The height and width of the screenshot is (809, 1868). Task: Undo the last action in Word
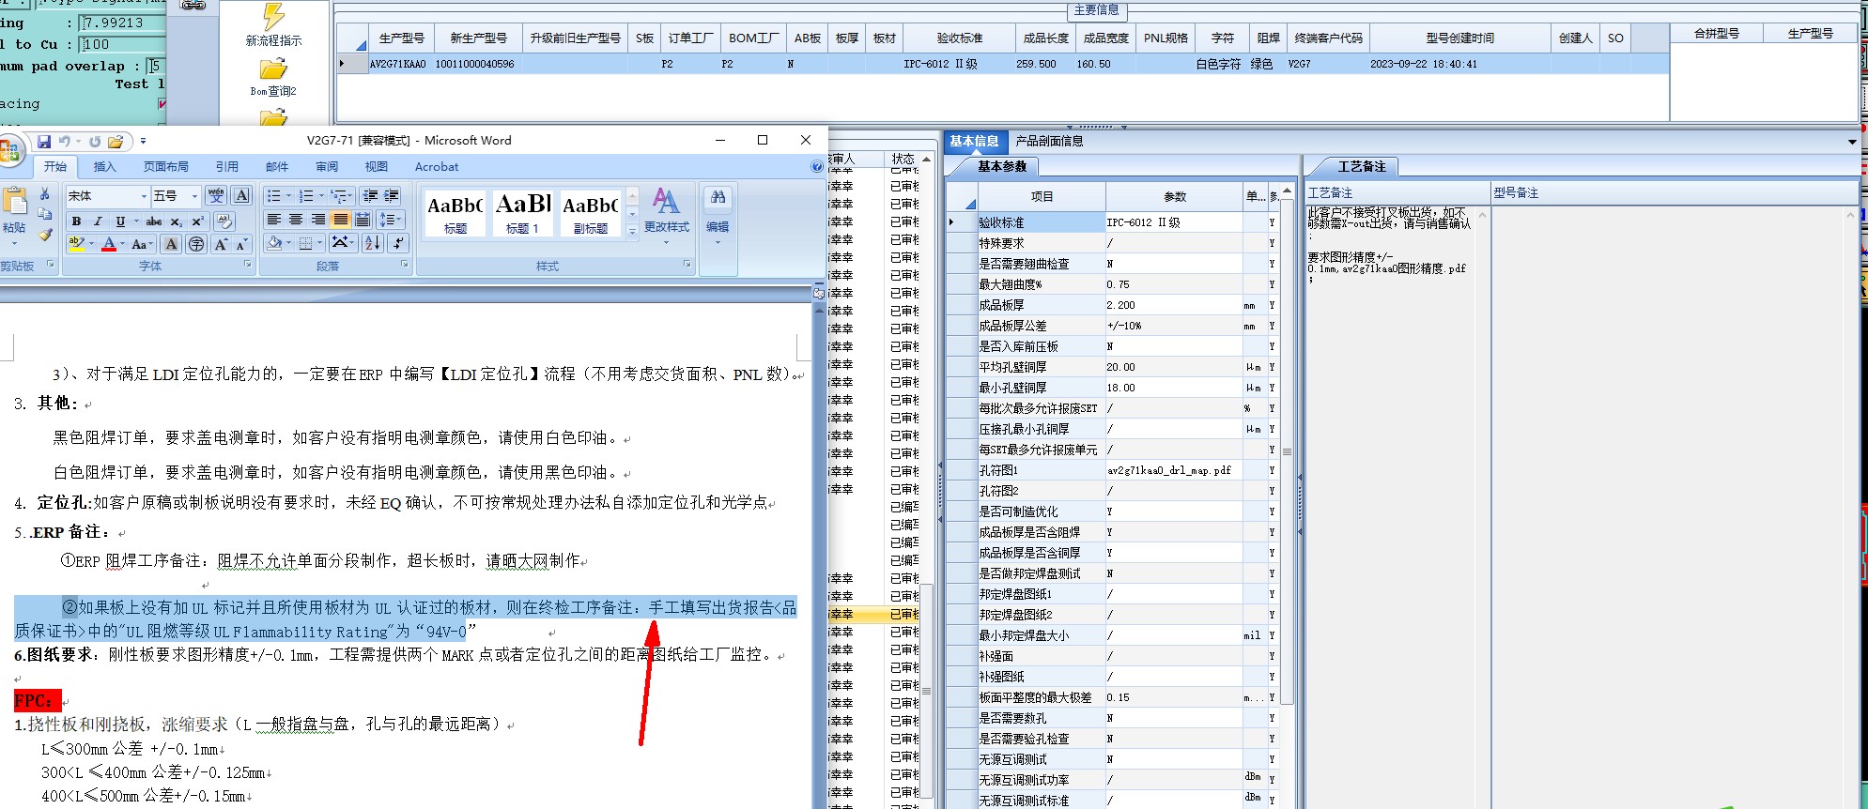point(65,142)
